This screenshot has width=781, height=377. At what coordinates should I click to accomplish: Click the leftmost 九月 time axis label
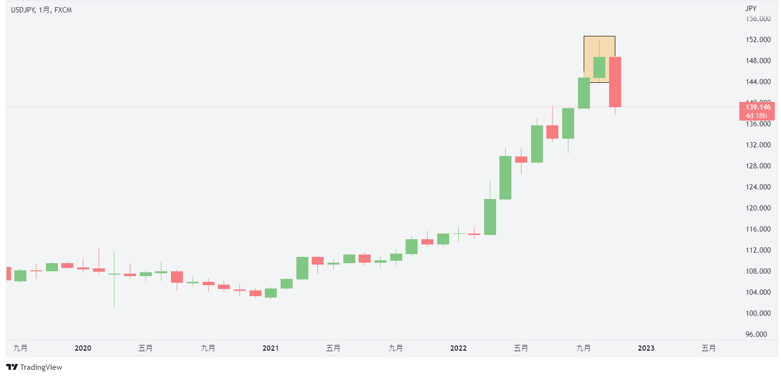20,348
